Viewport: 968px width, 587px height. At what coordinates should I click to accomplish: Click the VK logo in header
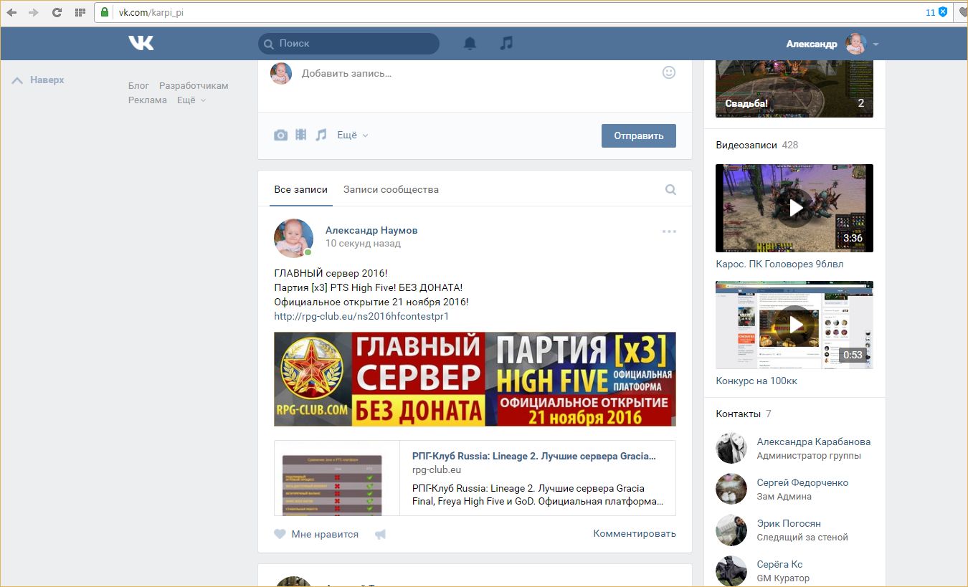click(x=141, y=44)
